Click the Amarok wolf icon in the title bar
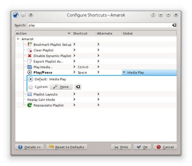This screenshot has height=166, width=192. click(x=16, y=15)
